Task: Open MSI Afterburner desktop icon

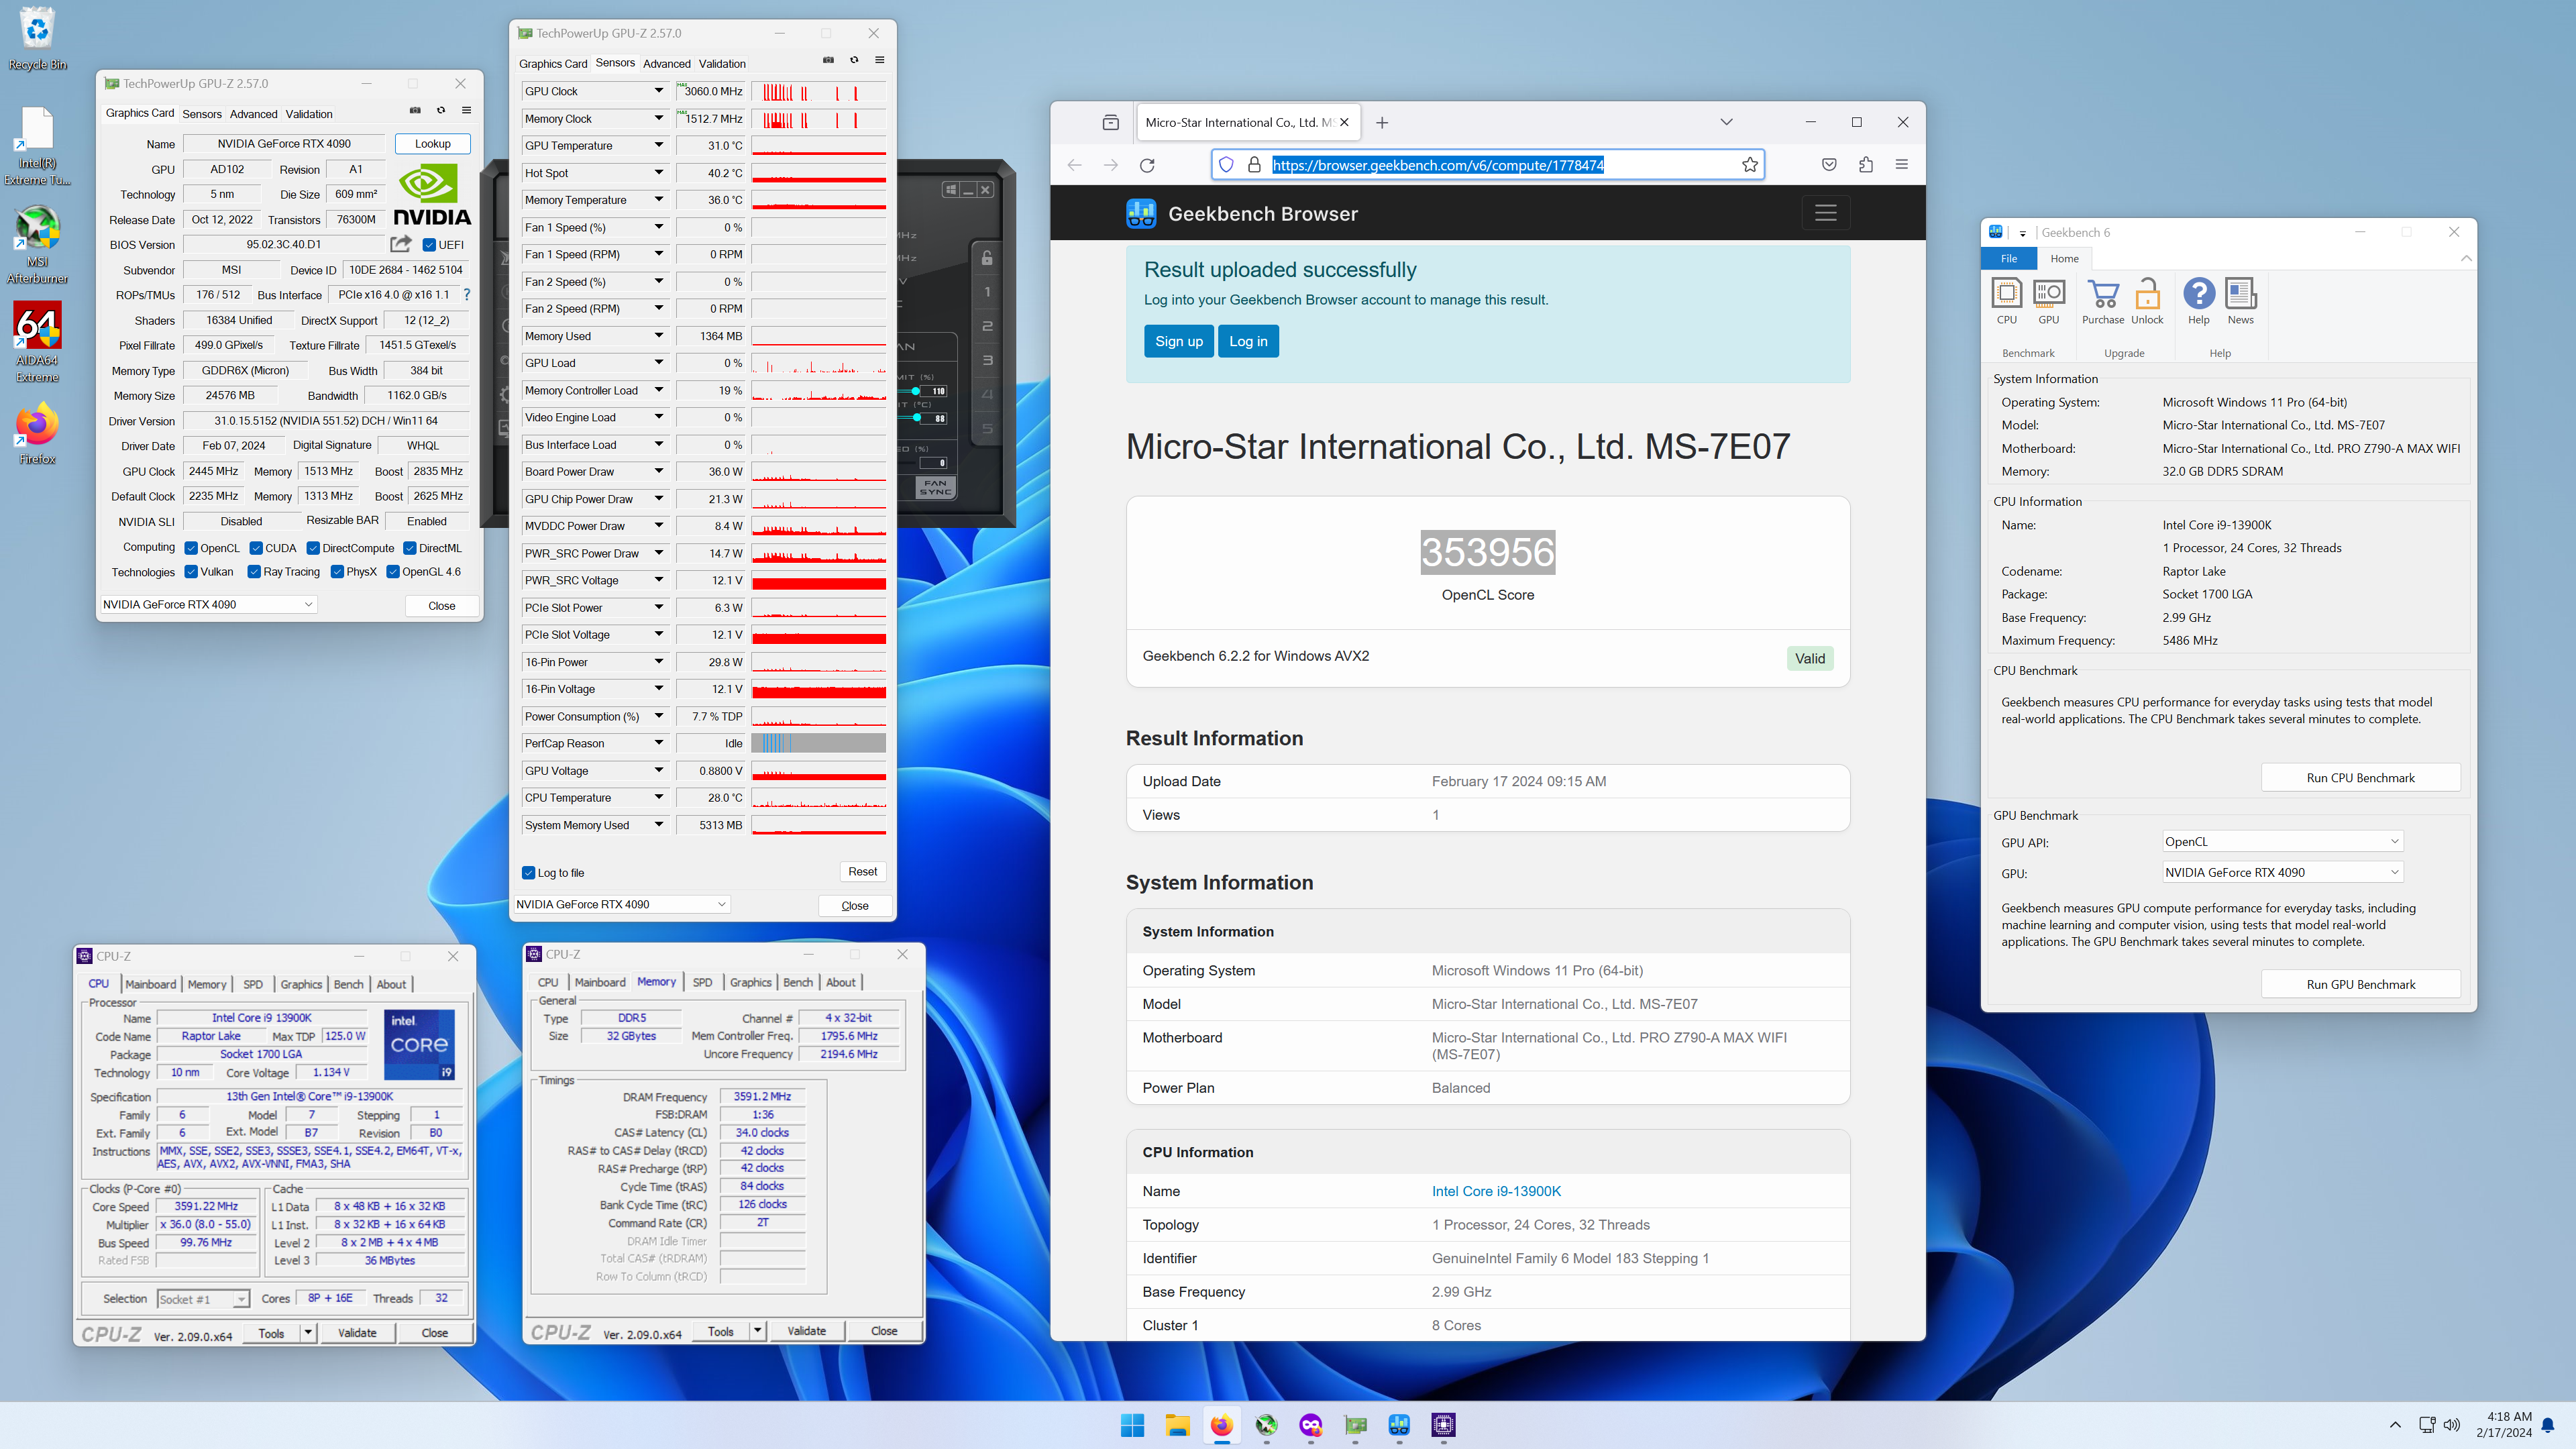Action: coord(37,244)
